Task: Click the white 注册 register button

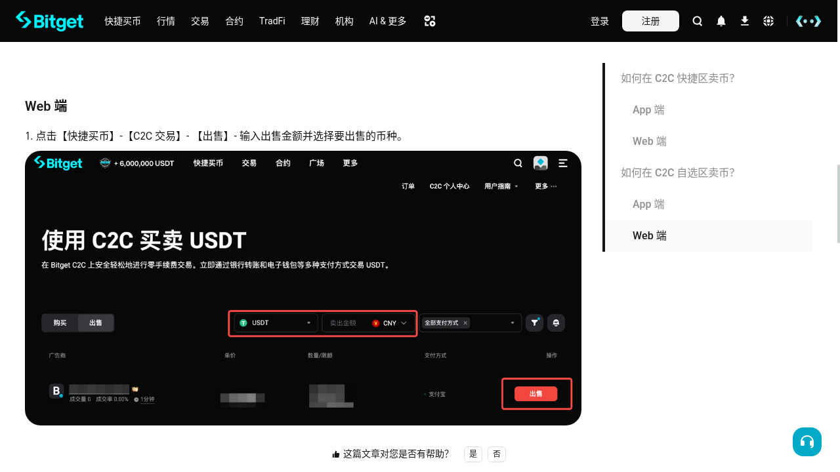Action: coord(650,21)
